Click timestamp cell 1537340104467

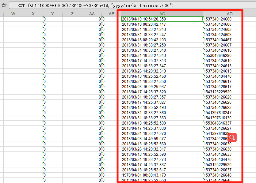point(229,40)
